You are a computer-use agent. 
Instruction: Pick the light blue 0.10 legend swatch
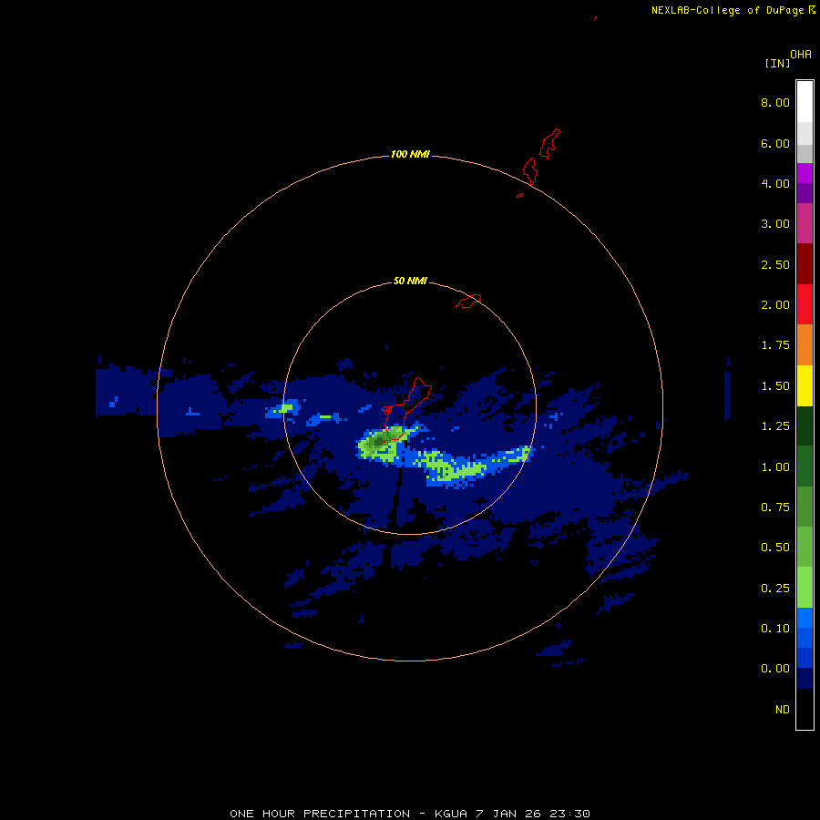pos(805,618)
